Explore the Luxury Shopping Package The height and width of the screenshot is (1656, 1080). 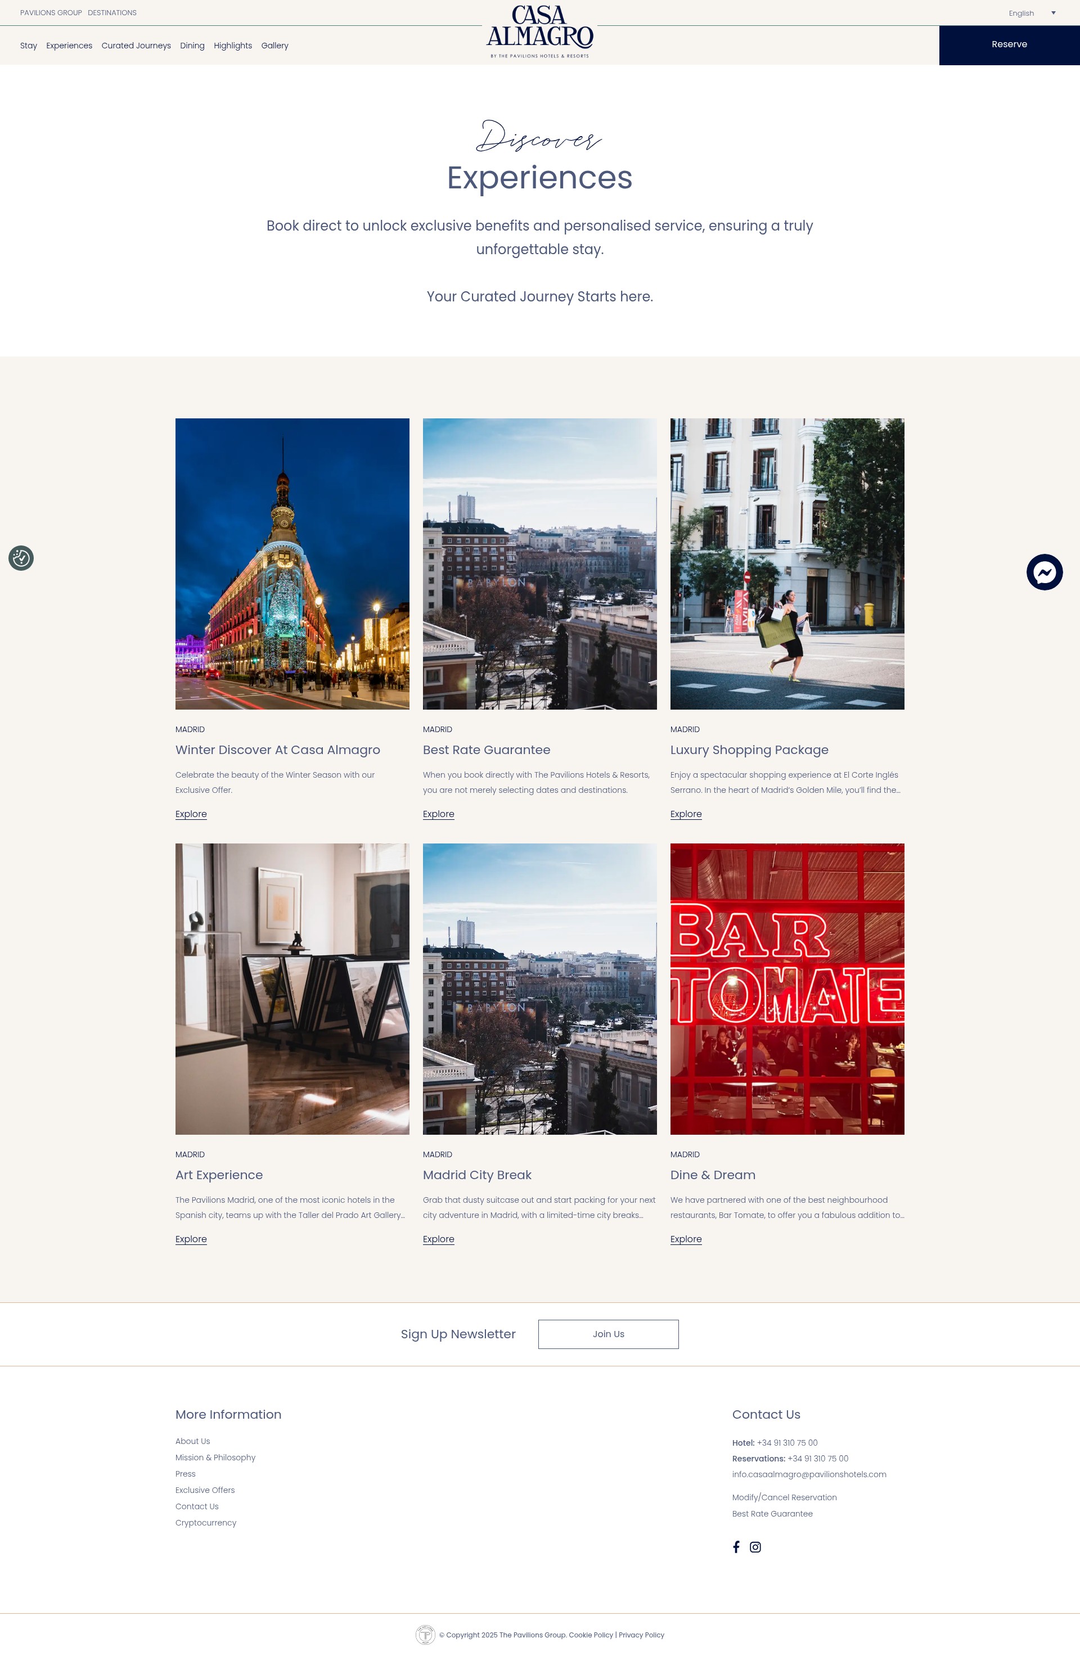tap(686, 814)
